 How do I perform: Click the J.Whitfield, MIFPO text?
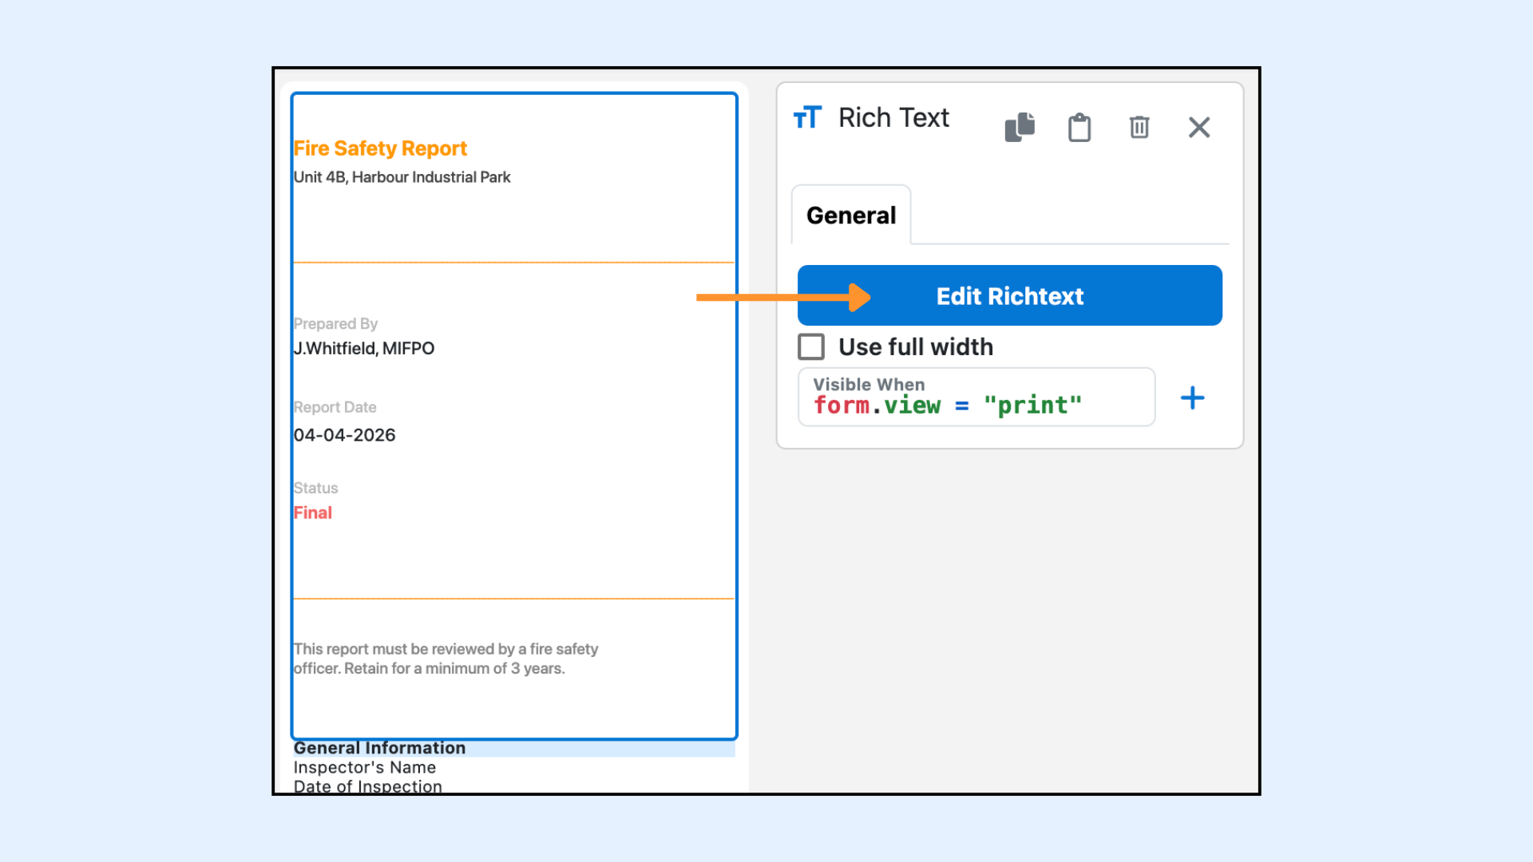(x=364, y=348)
